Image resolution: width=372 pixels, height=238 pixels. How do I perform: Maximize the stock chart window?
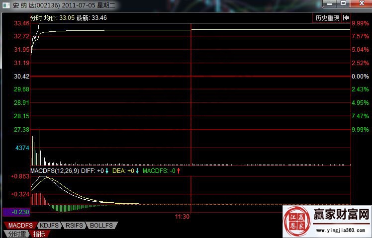click(x=343, y=3)
